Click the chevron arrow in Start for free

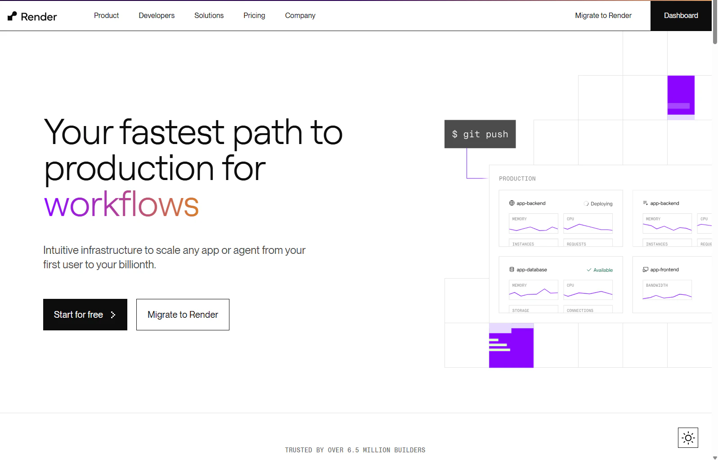pyautogui.click(x=113, y=315)
